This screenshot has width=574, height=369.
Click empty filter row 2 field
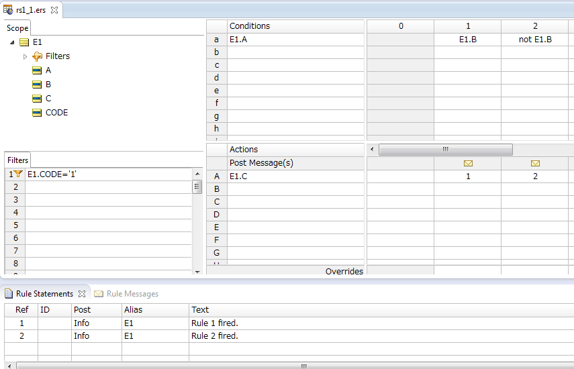click(108, 187)
